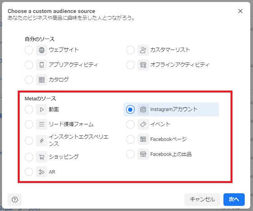Click the offline activity store icon
Screen dimensions: 253x211
pos(143,65)
